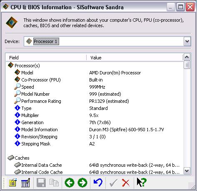Close the CPU & BIOS Information window
This screenshot has width=197, height=191.
pos(190,7)
